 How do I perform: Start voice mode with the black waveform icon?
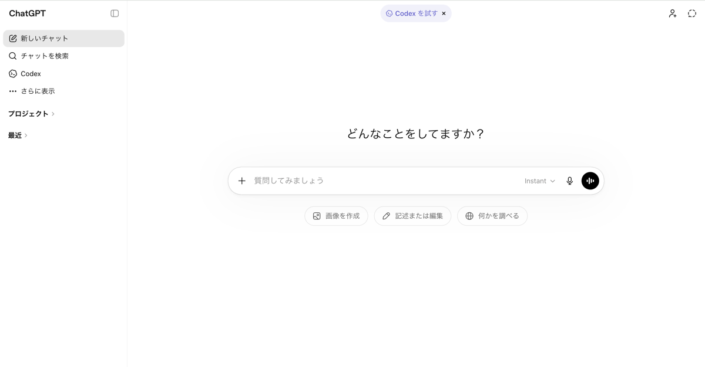(590, 181)
